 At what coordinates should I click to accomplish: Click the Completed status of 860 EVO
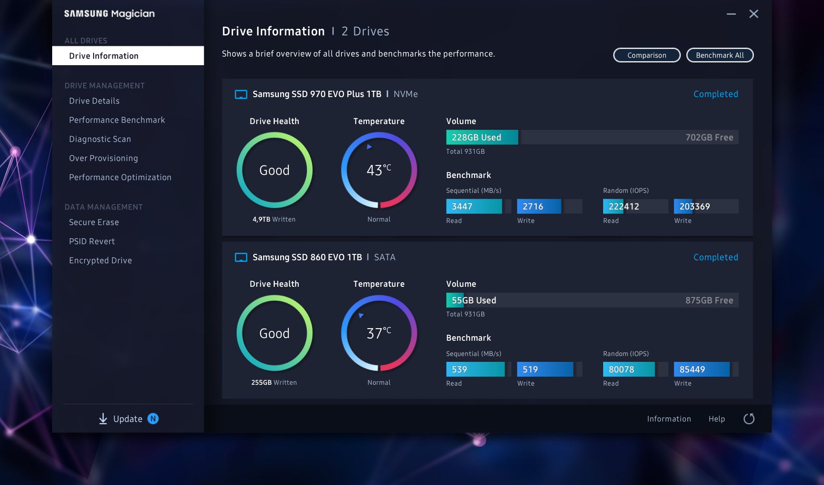(716, 258)
